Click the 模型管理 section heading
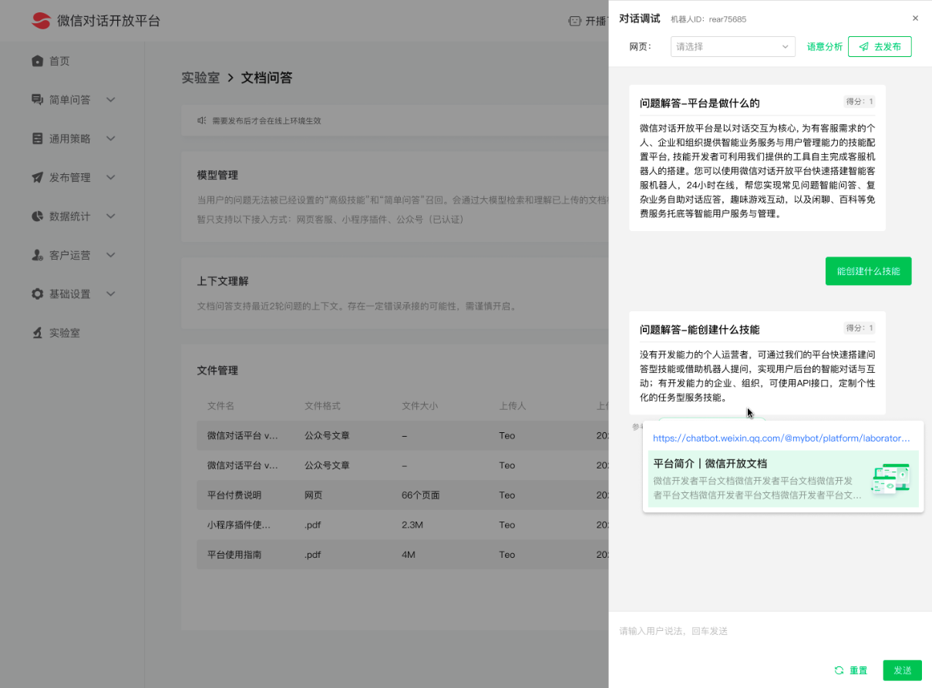Screen dimensions: 932x688 click(x=217, y=175)
